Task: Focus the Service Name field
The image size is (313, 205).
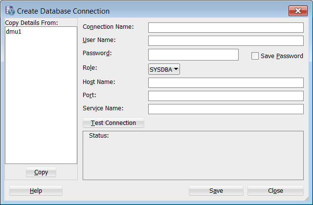Action: click(225, 108)
